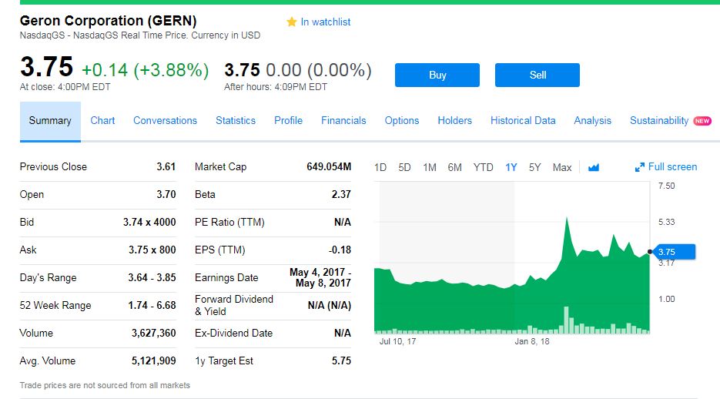Screen dimensions: 720x399
Task: Click the Bid value 3.74 x 4000
Action: pos(149,223)
